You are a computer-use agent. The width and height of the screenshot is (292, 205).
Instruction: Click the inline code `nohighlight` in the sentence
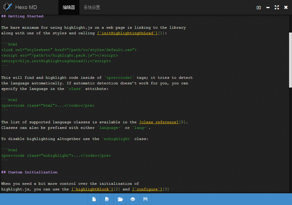[x=117, y=139]
